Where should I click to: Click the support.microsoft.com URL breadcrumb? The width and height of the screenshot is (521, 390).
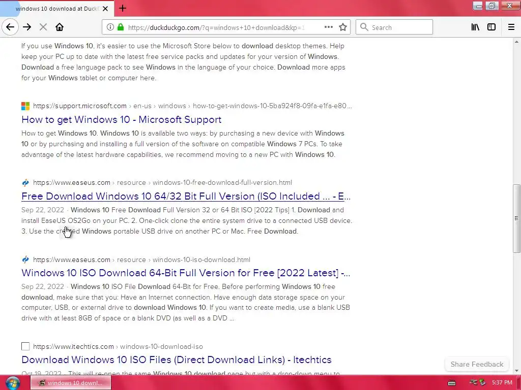[x=192, y=106]
